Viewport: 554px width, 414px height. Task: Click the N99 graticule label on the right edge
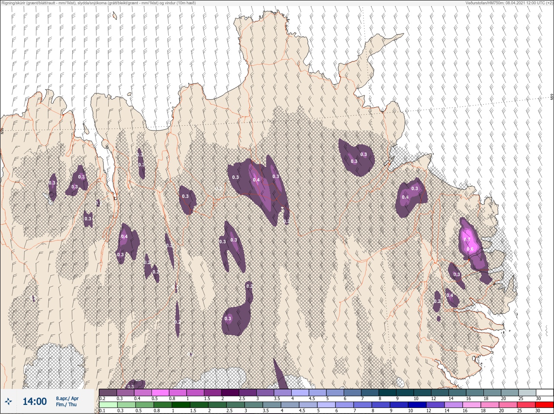coord(552,97)
